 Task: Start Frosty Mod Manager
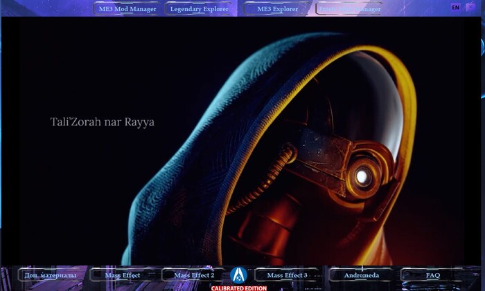pyautogui.click(x=349, y=9)
